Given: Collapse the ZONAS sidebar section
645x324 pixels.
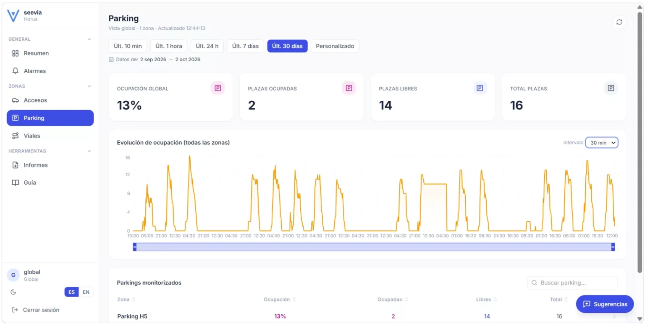Looking at the screenshot, I should click(89, 86).
